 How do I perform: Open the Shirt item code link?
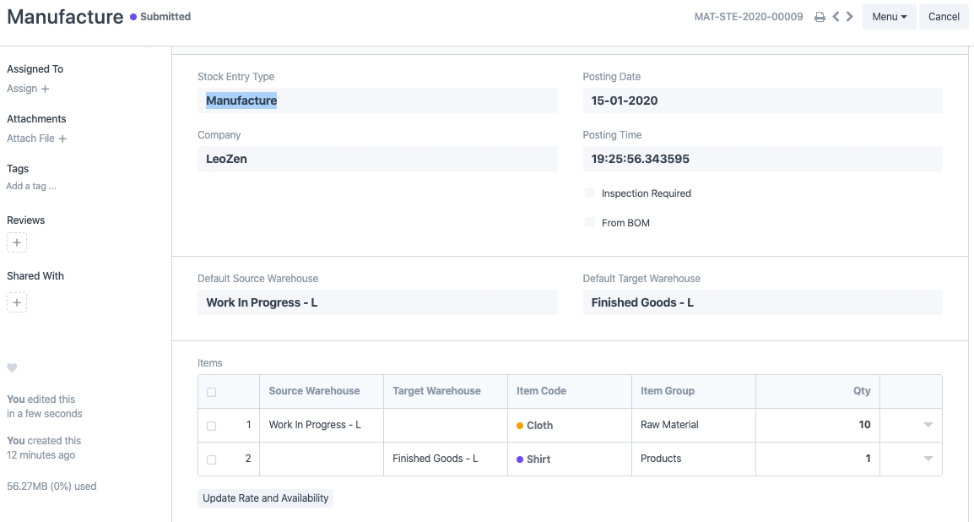(538, 459)
